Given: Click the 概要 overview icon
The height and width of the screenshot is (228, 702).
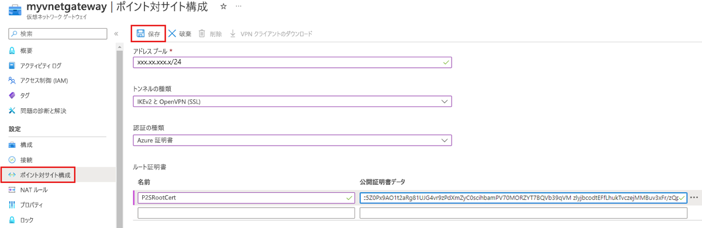Looking at the screenshot, I should tap(12, 50).
